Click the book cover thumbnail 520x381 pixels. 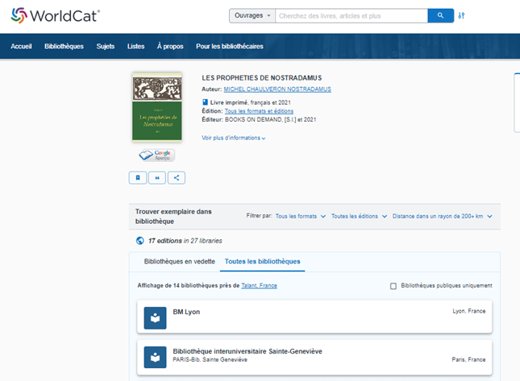click(x=157, y=107)
